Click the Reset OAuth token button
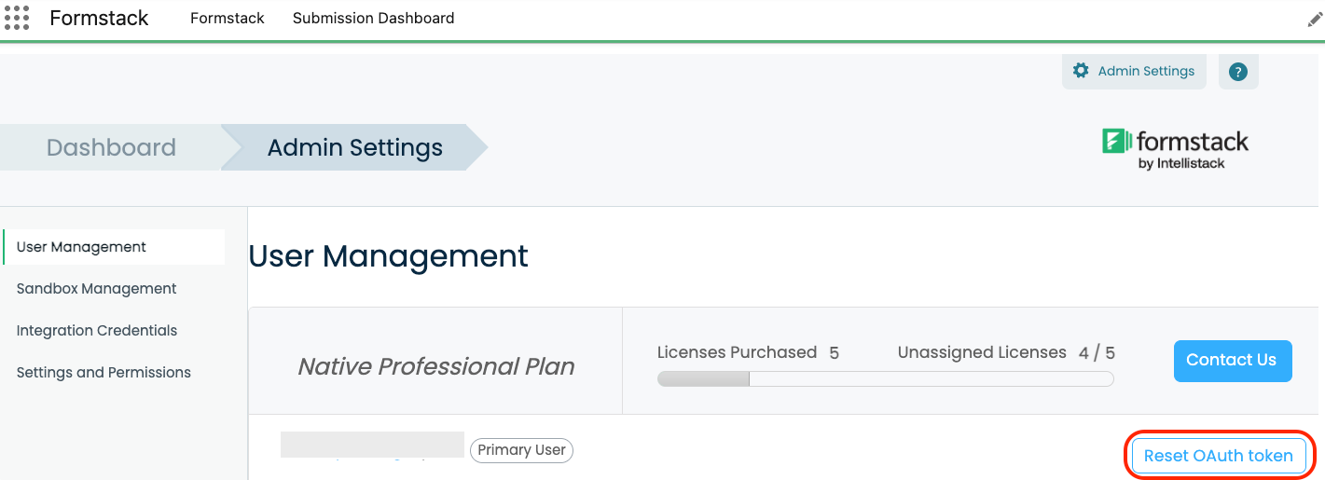This screenshot has height=480, width=1325. click(x=1218, y=456)
